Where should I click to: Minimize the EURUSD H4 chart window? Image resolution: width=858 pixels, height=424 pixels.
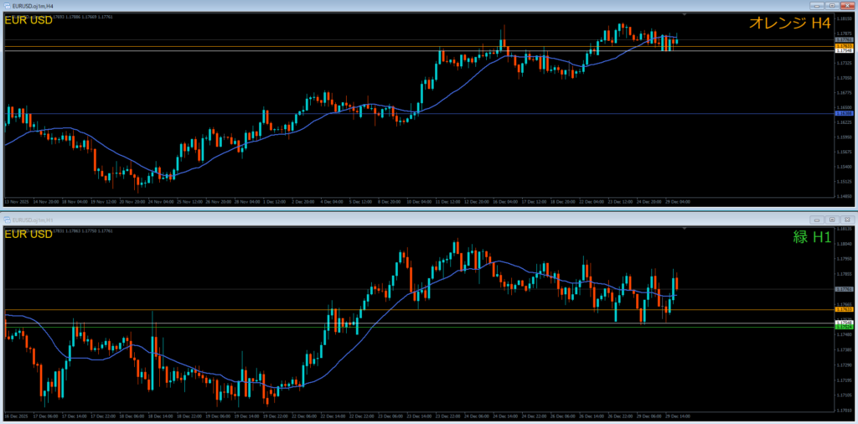coord(815,6)
